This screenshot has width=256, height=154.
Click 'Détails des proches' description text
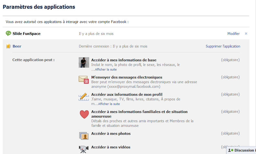pos(142,123)
